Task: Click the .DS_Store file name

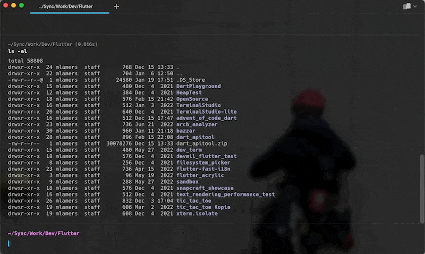Action: point(191,80)
